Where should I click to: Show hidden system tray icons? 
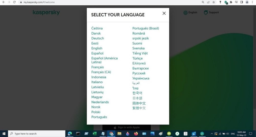point(212,134)
